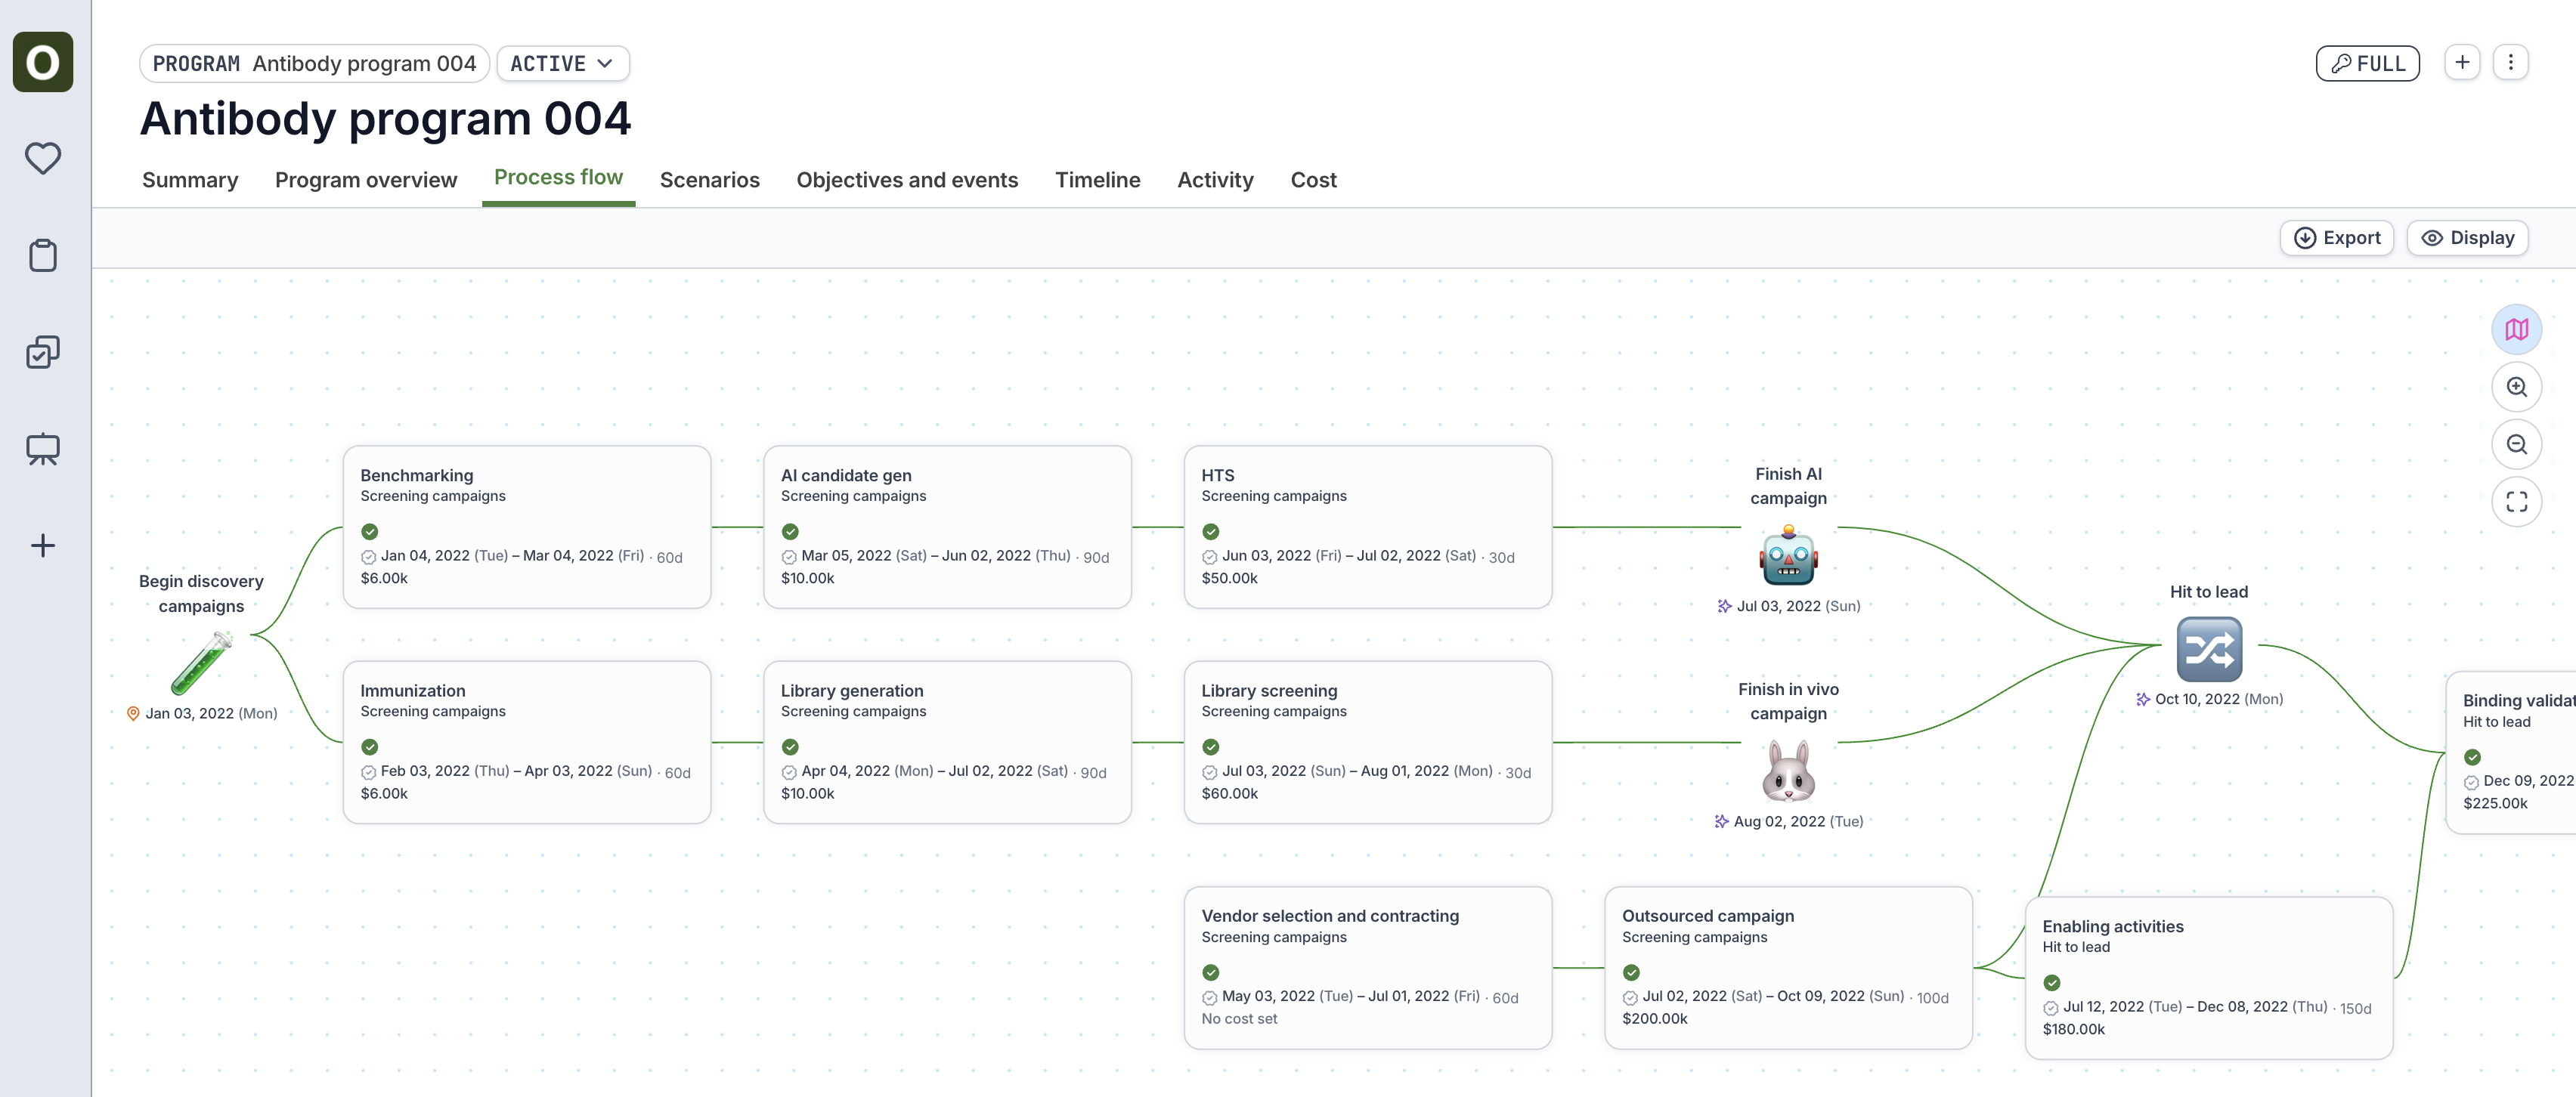
Task: Fit flow to screen icon
Action: click(2516, 502)
